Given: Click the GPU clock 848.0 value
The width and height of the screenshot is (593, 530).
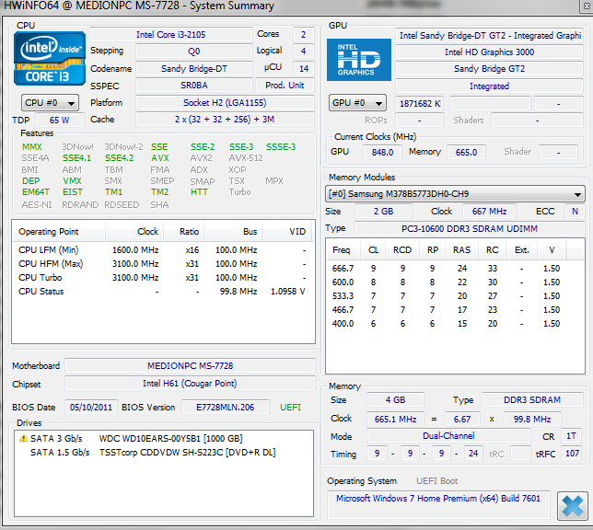Looking at the screenshot, I should pyautogui.click(x=382, y=153).
